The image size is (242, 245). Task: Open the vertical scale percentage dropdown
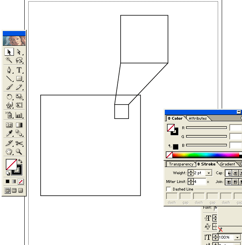pyautogui.click(x=238, y=237)
